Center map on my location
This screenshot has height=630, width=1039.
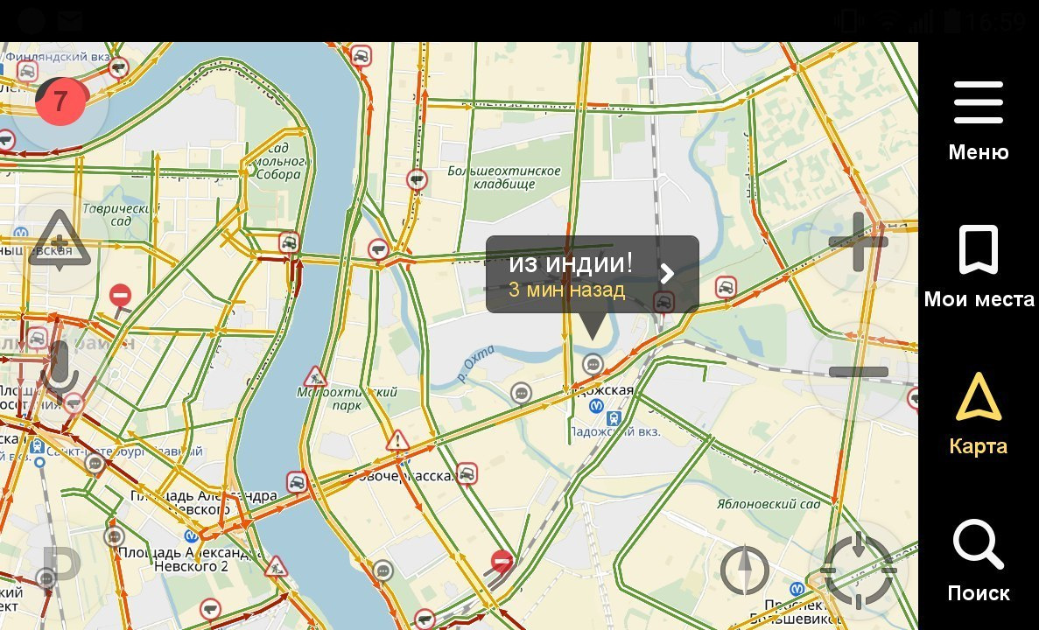[858, 570]
